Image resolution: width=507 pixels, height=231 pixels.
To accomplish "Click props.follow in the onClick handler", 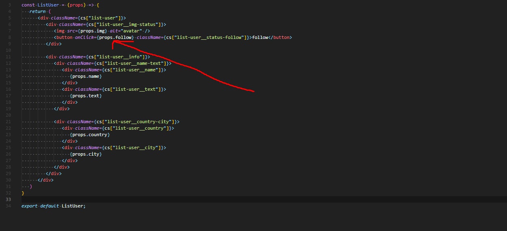I will (115, 37).
